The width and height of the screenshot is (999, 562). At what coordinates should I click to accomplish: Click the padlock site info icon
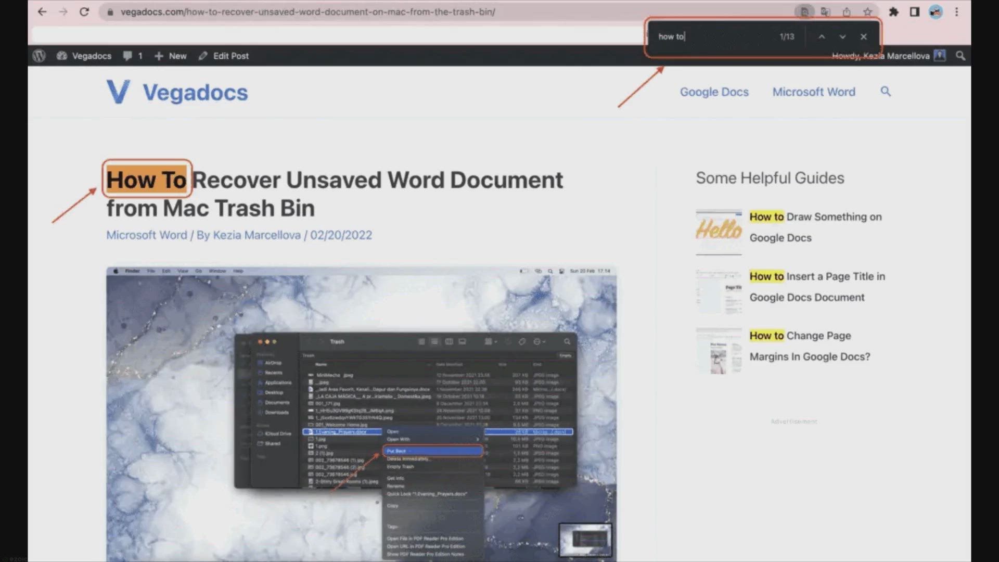110,11
